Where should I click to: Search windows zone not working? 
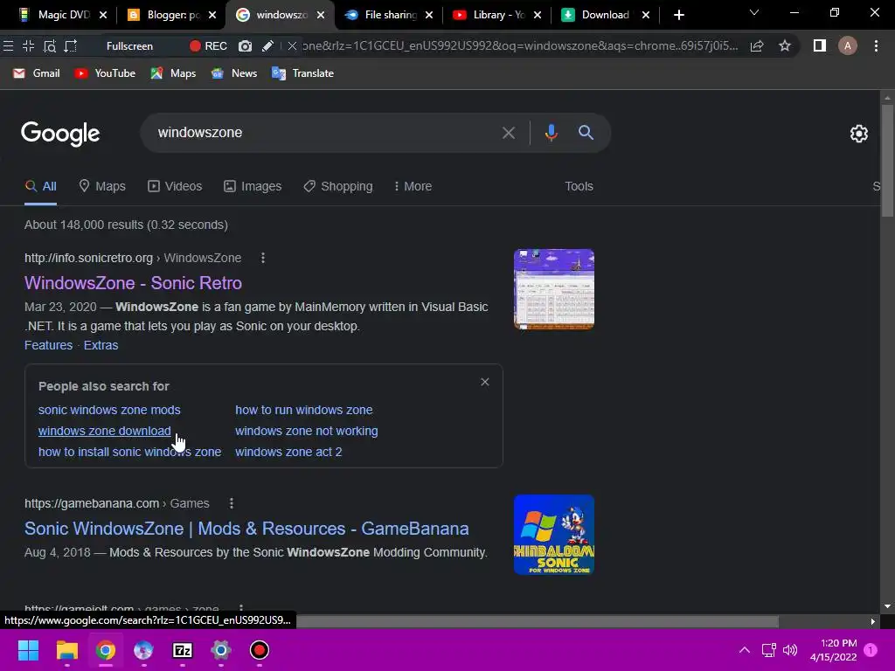coord(307,431)
